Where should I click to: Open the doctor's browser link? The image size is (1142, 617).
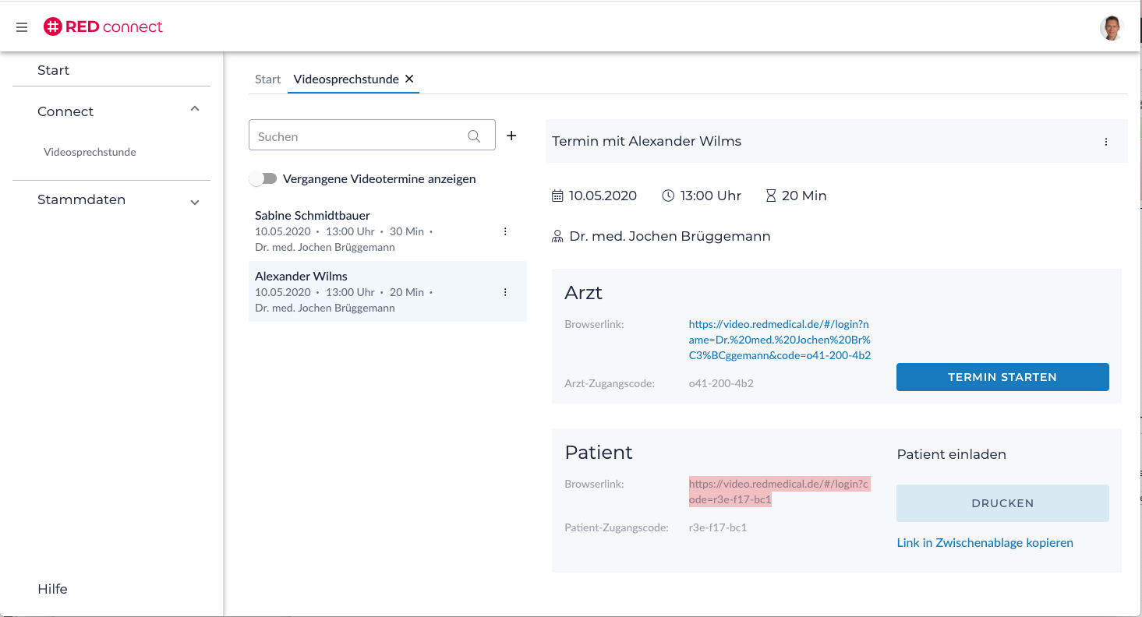(779, 340)
